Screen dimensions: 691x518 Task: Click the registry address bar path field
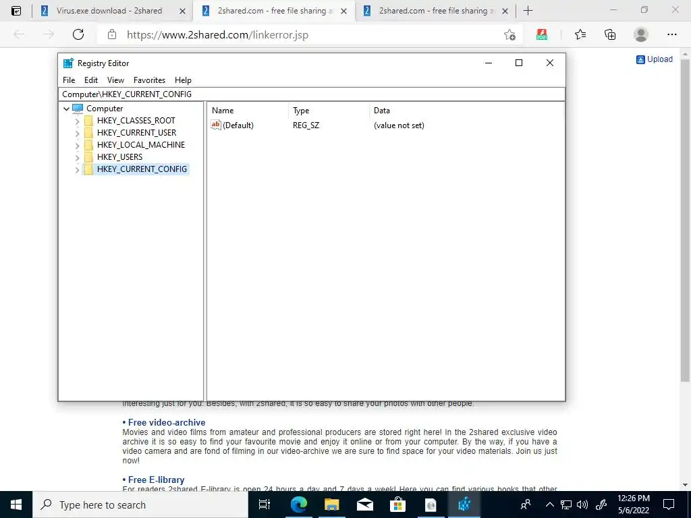[312, 94]
